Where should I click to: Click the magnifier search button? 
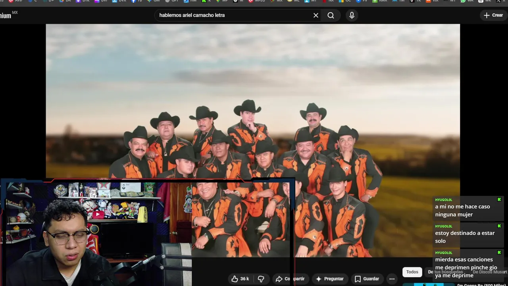point(331,15)
